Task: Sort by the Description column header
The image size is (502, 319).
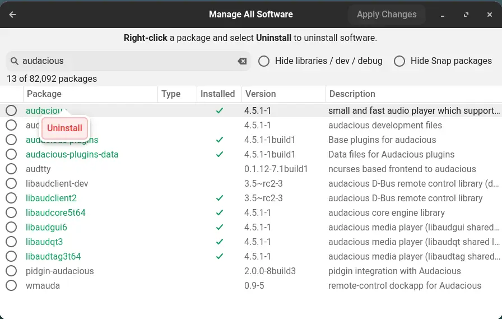Action: [x=413, y=94]
